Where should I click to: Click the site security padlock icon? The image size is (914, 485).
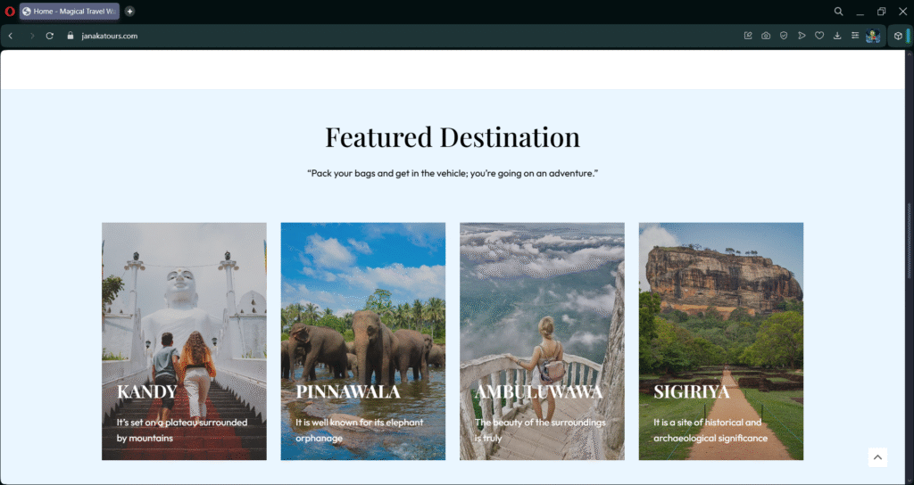pos(71,36)
